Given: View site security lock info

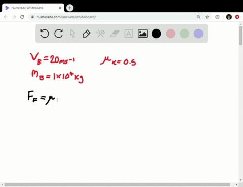Looking at the screenshot, I should (x=32, y=17).
